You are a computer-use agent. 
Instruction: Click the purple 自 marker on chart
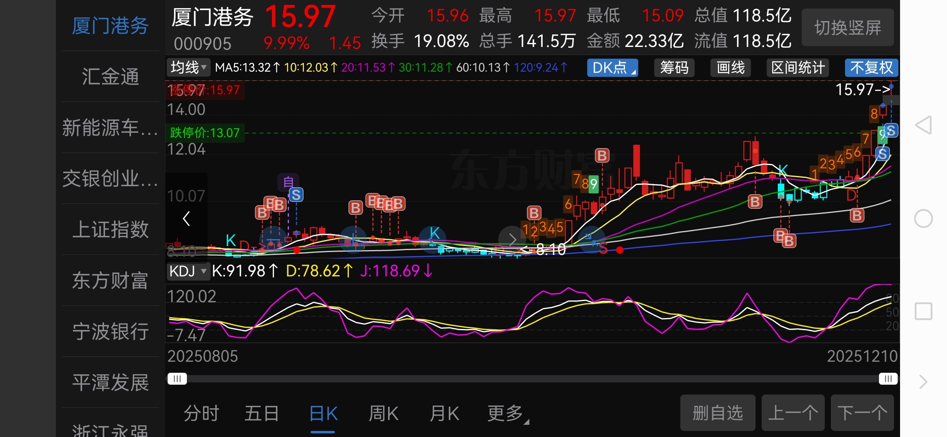click(288, 182)
